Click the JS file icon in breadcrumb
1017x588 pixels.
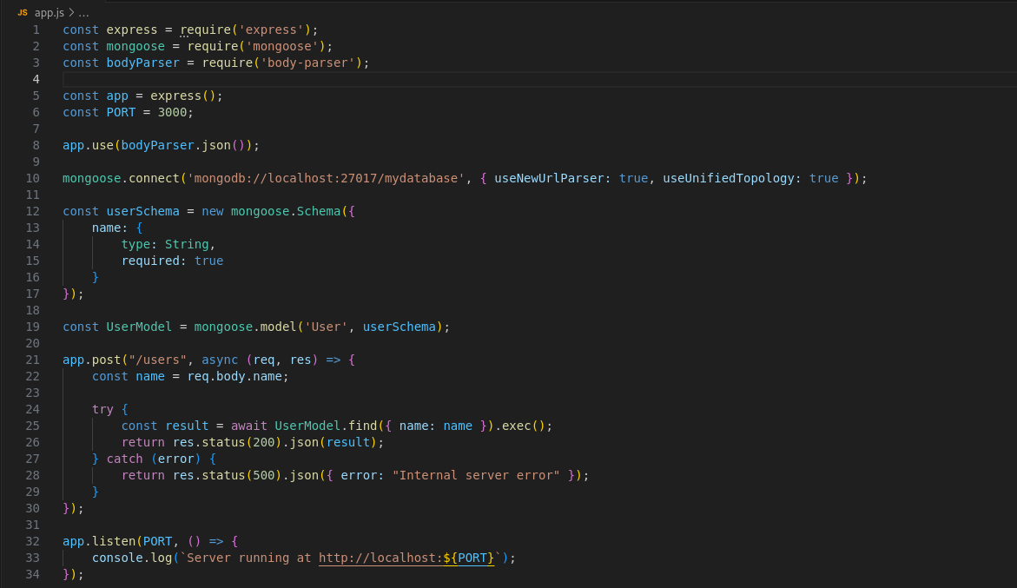pyautogui.click(x=23, y=13)
